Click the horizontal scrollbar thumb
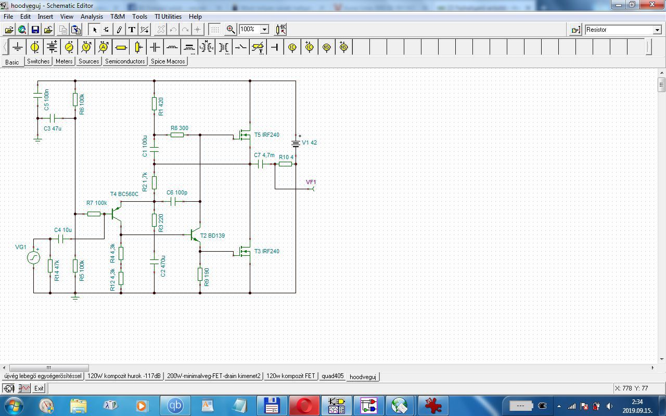Screen dimensions: 666x416 tap(49, 368)
